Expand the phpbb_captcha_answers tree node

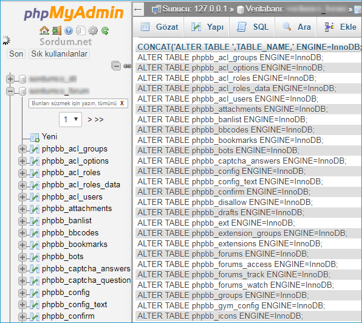pyautogui.click(x=22, y=269)
